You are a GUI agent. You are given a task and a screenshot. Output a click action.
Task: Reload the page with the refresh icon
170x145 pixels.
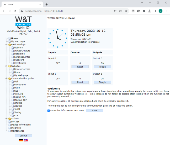click(15, 11)
